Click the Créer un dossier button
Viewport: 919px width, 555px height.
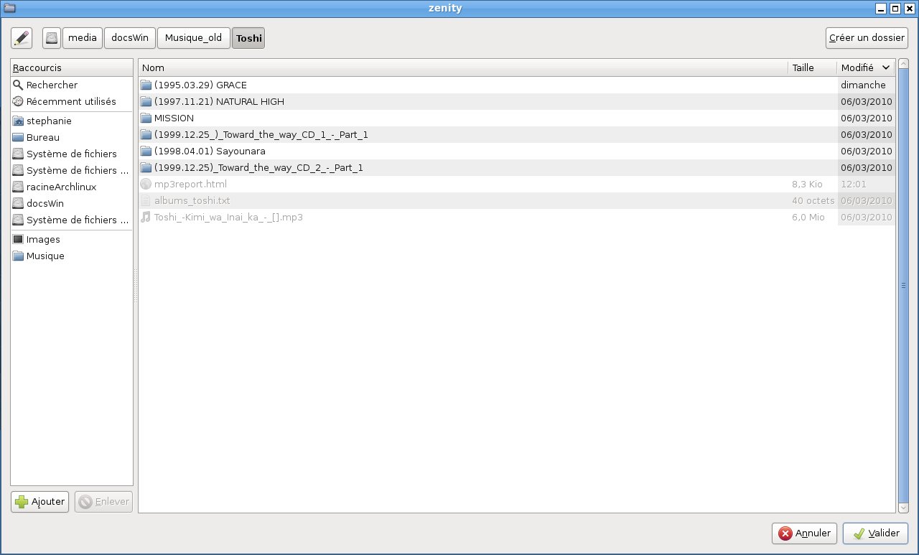867,38
